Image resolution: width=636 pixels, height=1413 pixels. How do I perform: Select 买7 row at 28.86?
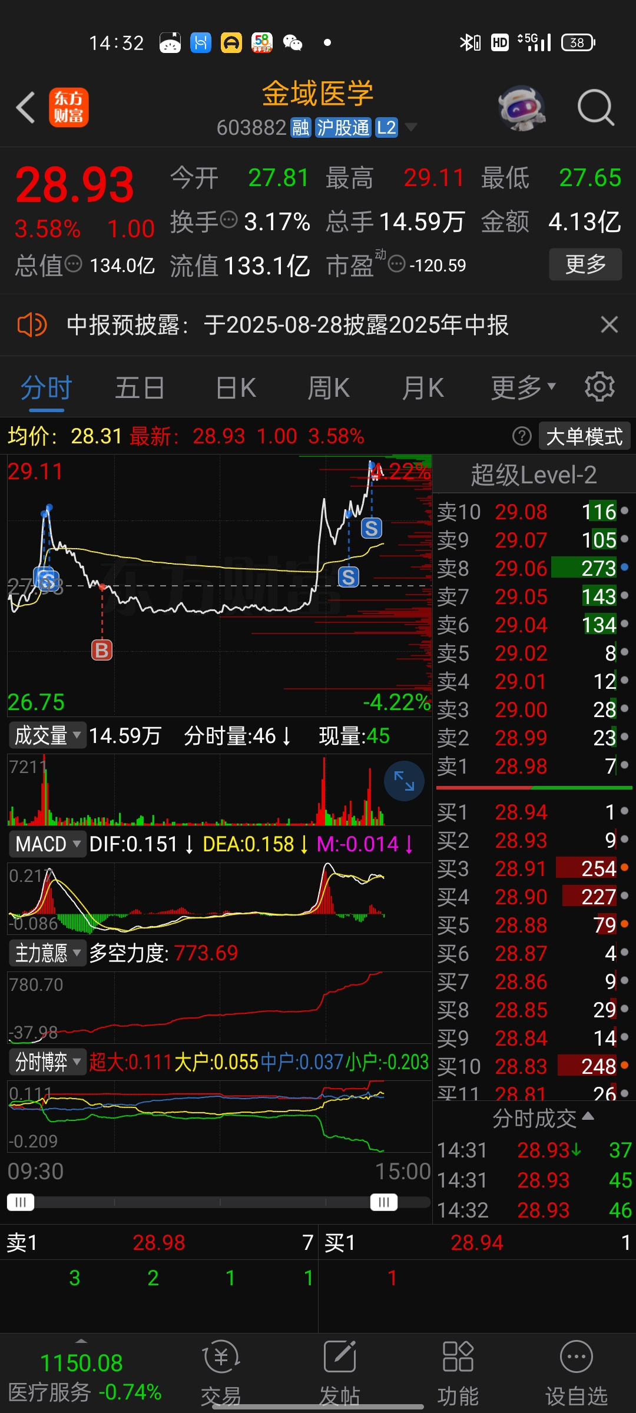534,981
